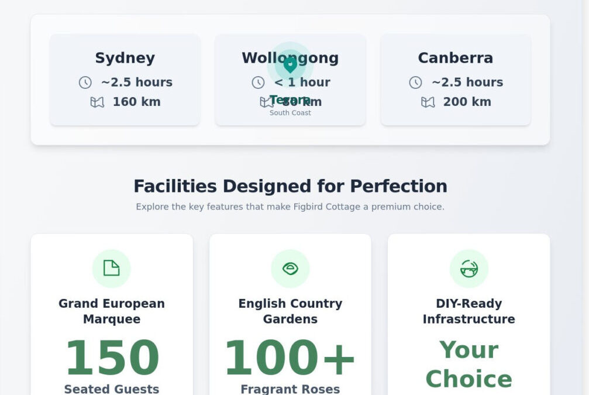This screenshot has width=589, height=395.
Task: Click the English Country Gardens icon
Action: tap(290, 269)
